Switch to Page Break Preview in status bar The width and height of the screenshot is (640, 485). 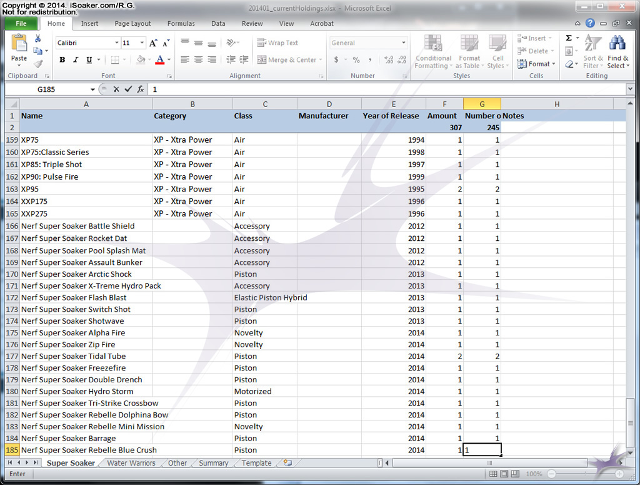coord(515,474)
